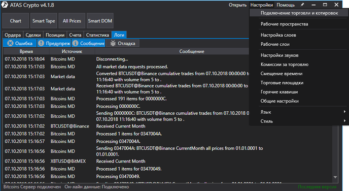Switch to the Статистика tab
349x191 pixels.
pos(97,35)
